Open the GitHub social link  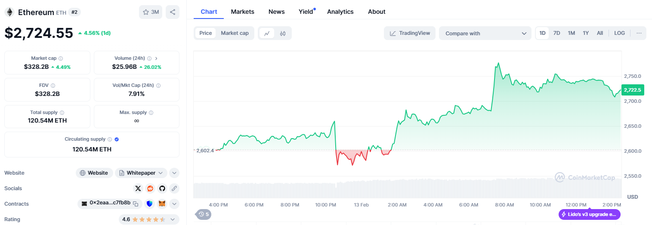[162, 188]
